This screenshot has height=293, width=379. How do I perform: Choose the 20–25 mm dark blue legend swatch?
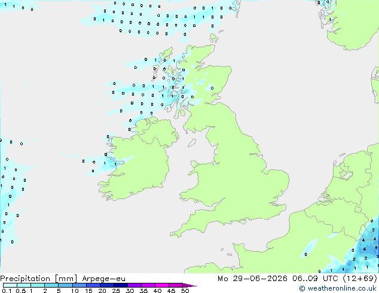click(106, 285)
